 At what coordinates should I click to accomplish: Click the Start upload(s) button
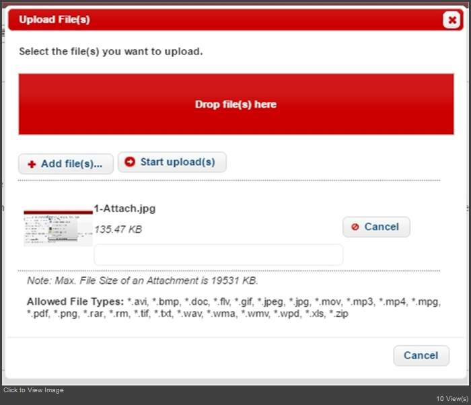172,162
